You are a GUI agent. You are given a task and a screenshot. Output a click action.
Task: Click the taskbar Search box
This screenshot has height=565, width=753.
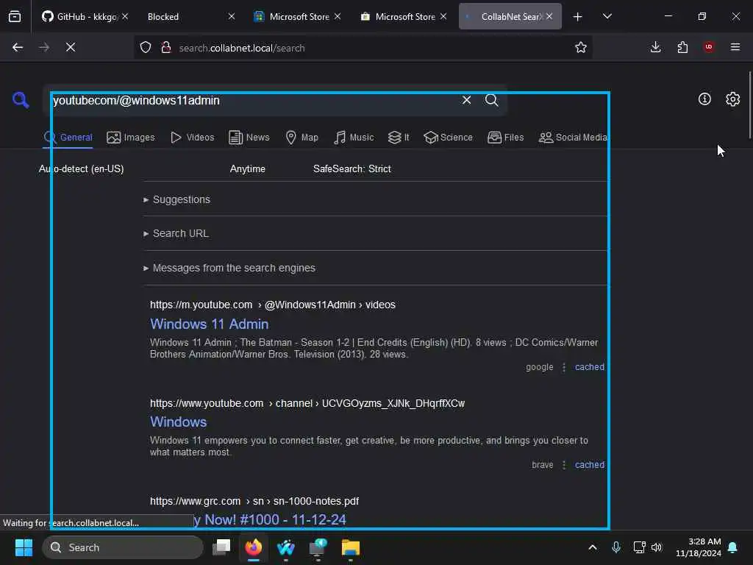coord(123,547)
